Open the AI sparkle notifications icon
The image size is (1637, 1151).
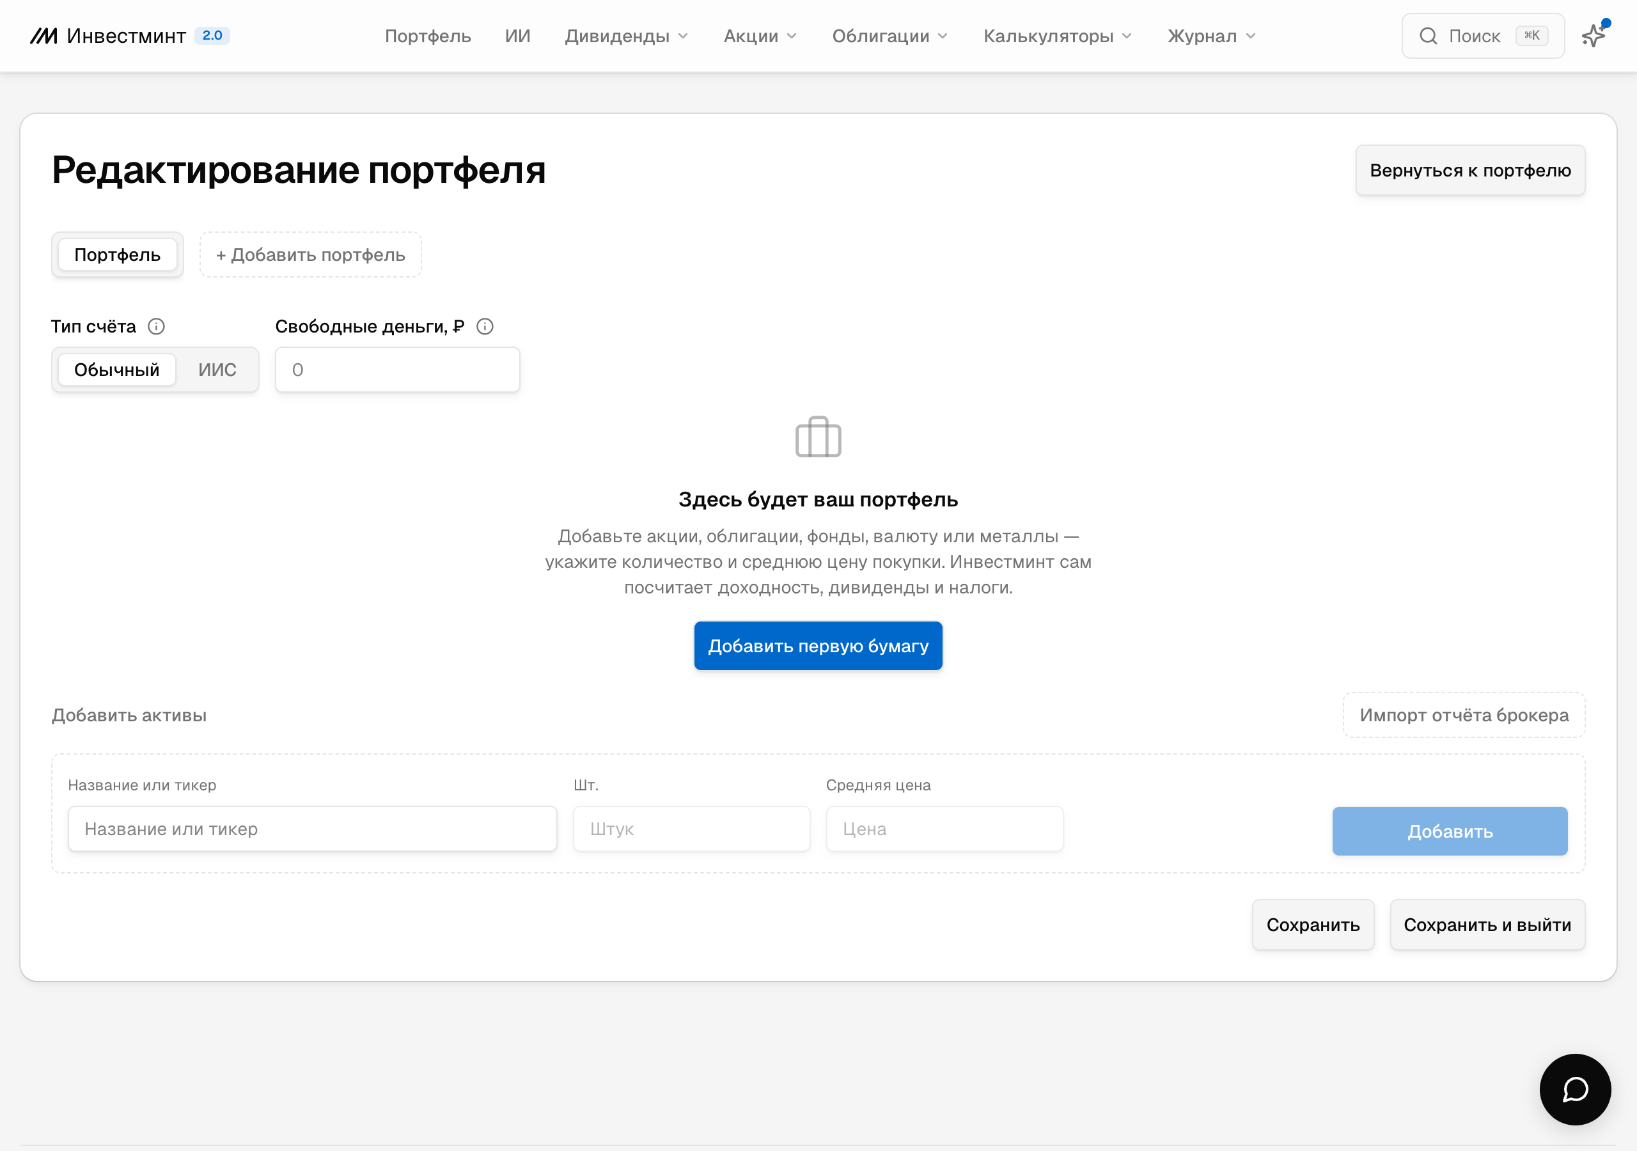pyautogui.click(x=1594, y=35)
